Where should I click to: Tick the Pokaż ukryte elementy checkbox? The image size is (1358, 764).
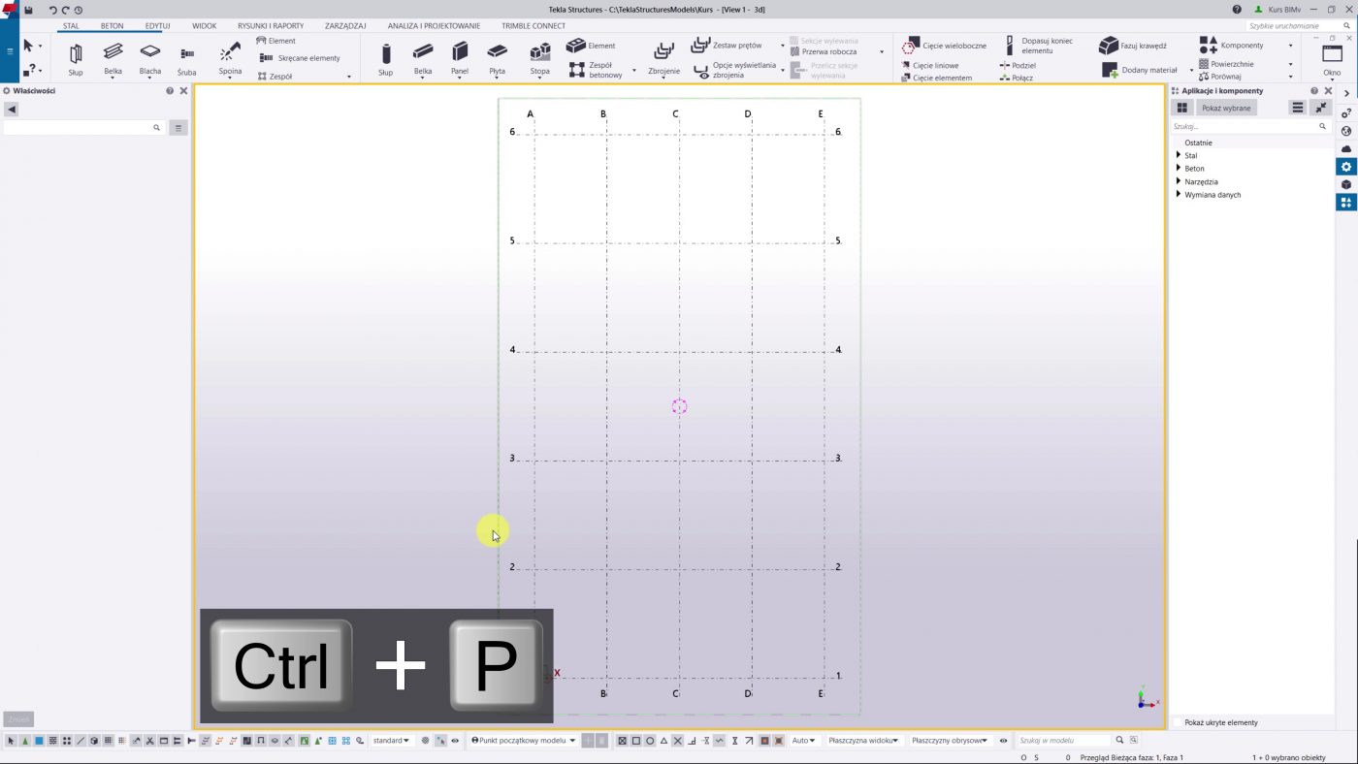(x=1178, y=722)
